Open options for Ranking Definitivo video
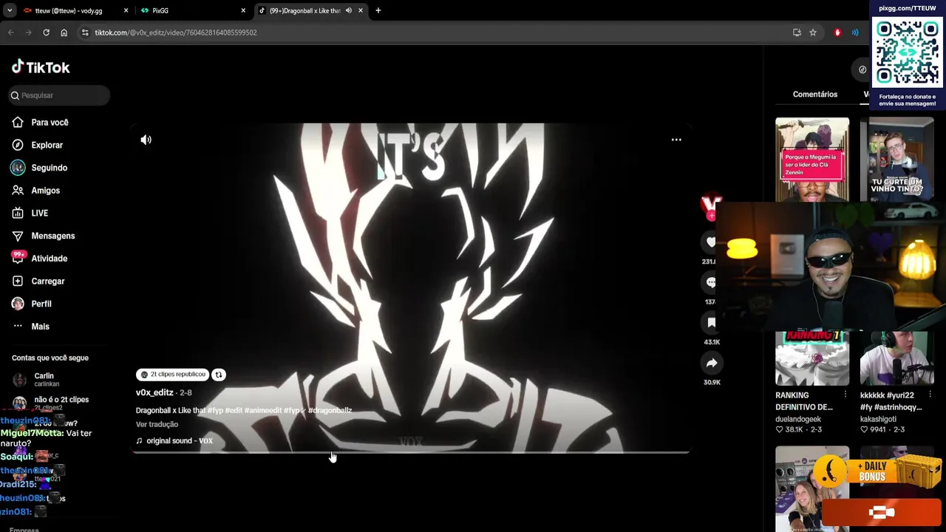Viewport: 946px width, 532px height. coord(845,395)
